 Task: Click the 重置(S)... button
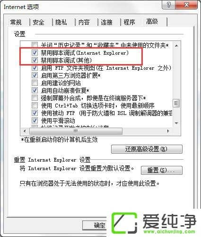pos(162,170)
